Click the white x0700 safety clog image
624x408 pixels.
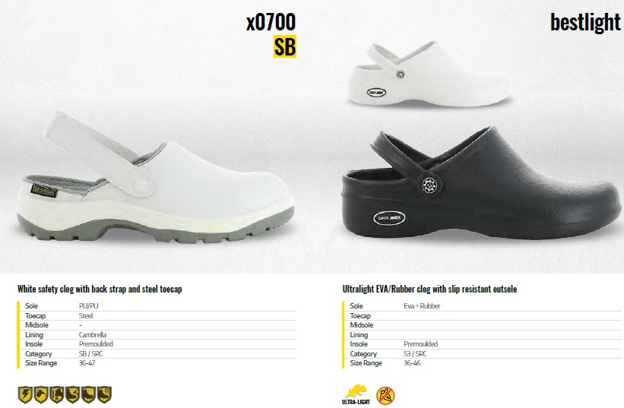pos(155,179)
